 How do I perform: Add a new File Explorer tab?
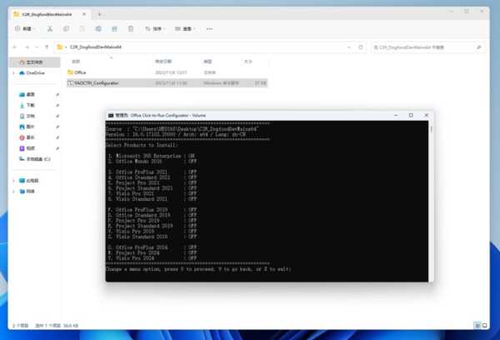pos(100,13)
